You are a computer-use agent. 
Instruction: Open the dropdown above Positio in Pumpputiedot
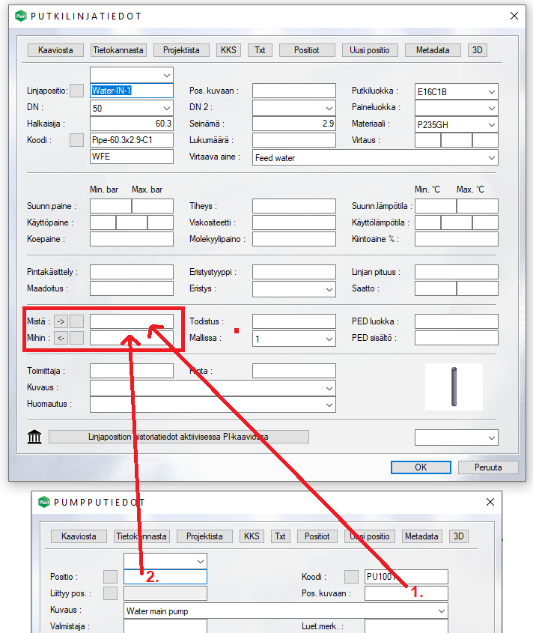pos(165,561)
